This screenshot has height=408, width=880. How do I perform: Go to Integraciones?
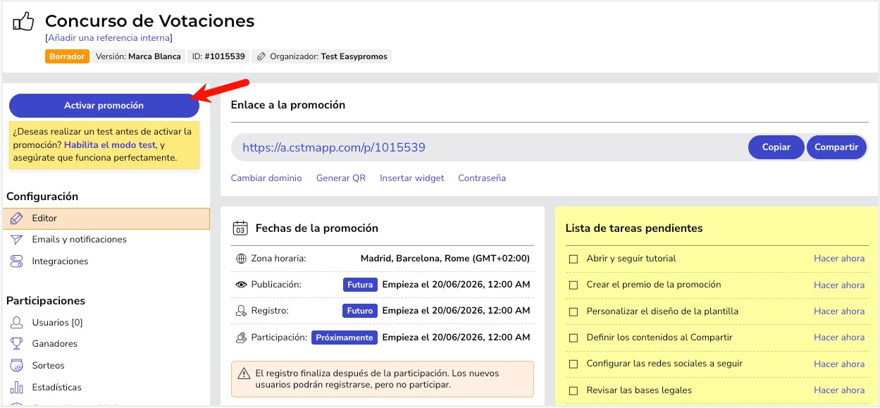pos(60,261)
